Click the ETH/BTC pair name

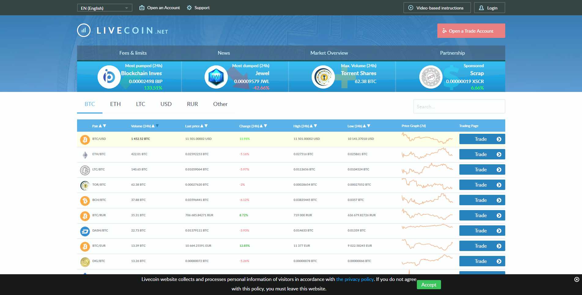point(99,154)
